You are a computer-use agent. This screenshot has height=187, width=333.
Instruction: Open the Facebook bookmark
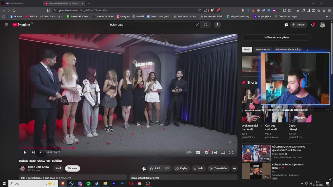[16, 16]
